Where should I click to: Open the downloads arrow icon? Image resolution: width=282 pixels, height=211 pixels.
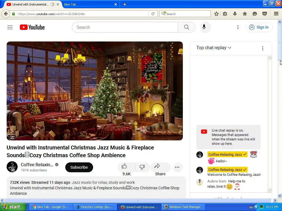(235, 14)
